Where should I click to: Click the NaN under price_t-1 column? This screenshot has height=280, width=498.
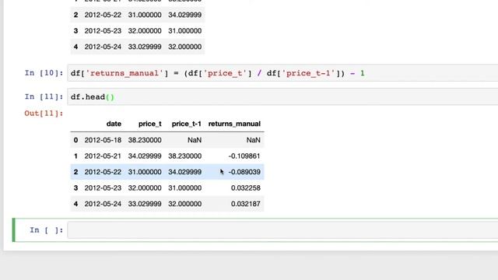[195, 140]
